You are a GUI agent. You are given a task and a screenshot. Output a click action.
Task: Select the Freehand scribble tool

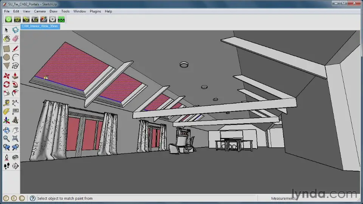[15, 66]
